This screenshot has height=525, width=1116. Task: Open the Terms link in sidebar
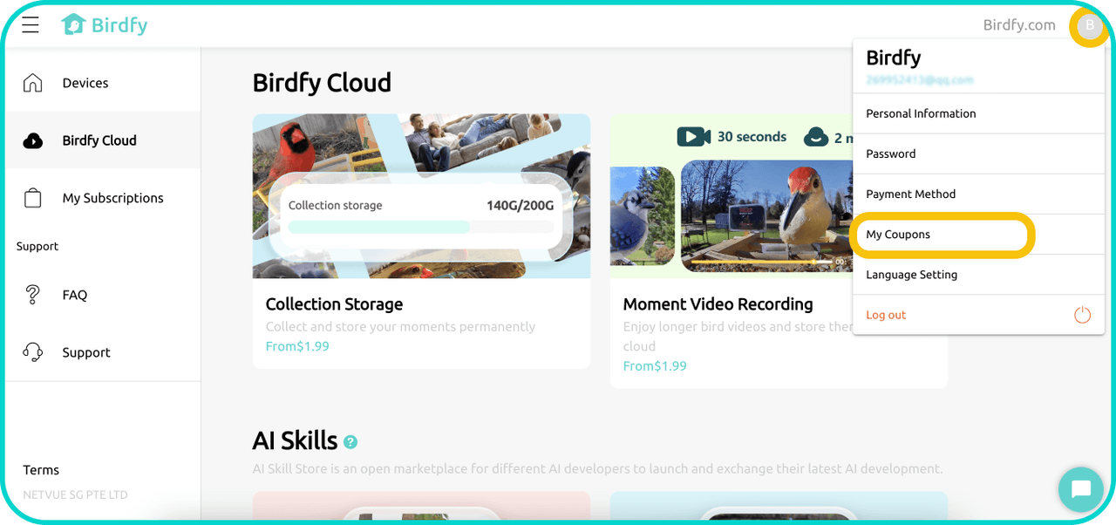coord(41,470)
